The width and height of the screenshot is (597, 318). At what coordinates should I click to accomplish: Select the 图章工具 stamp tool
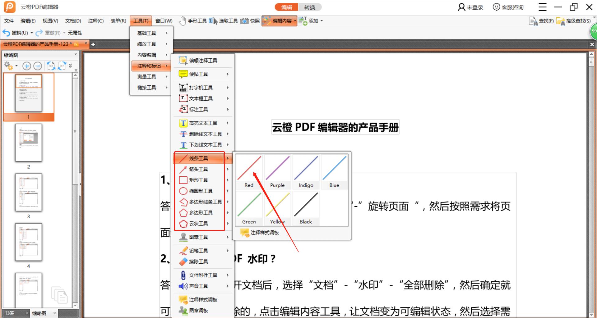pyautogui.click(x=199, y=237)
